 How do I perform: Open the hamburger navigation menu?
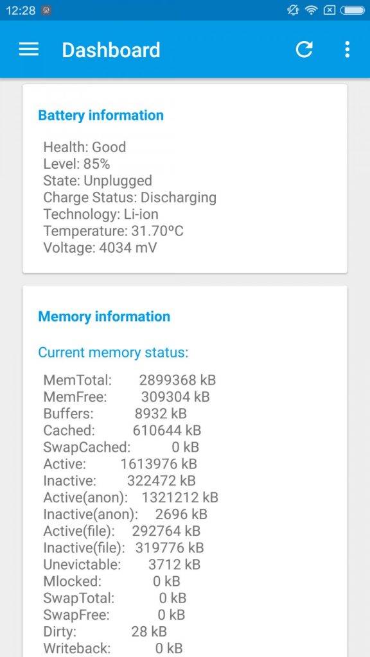(29, 49)
